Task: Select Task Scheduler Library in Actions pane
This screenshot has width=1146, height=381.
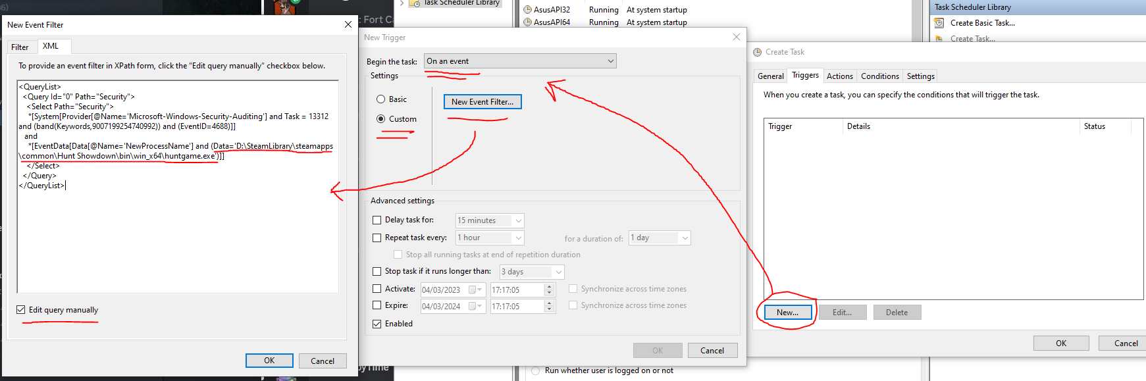Action: (x=1038, y=7)
